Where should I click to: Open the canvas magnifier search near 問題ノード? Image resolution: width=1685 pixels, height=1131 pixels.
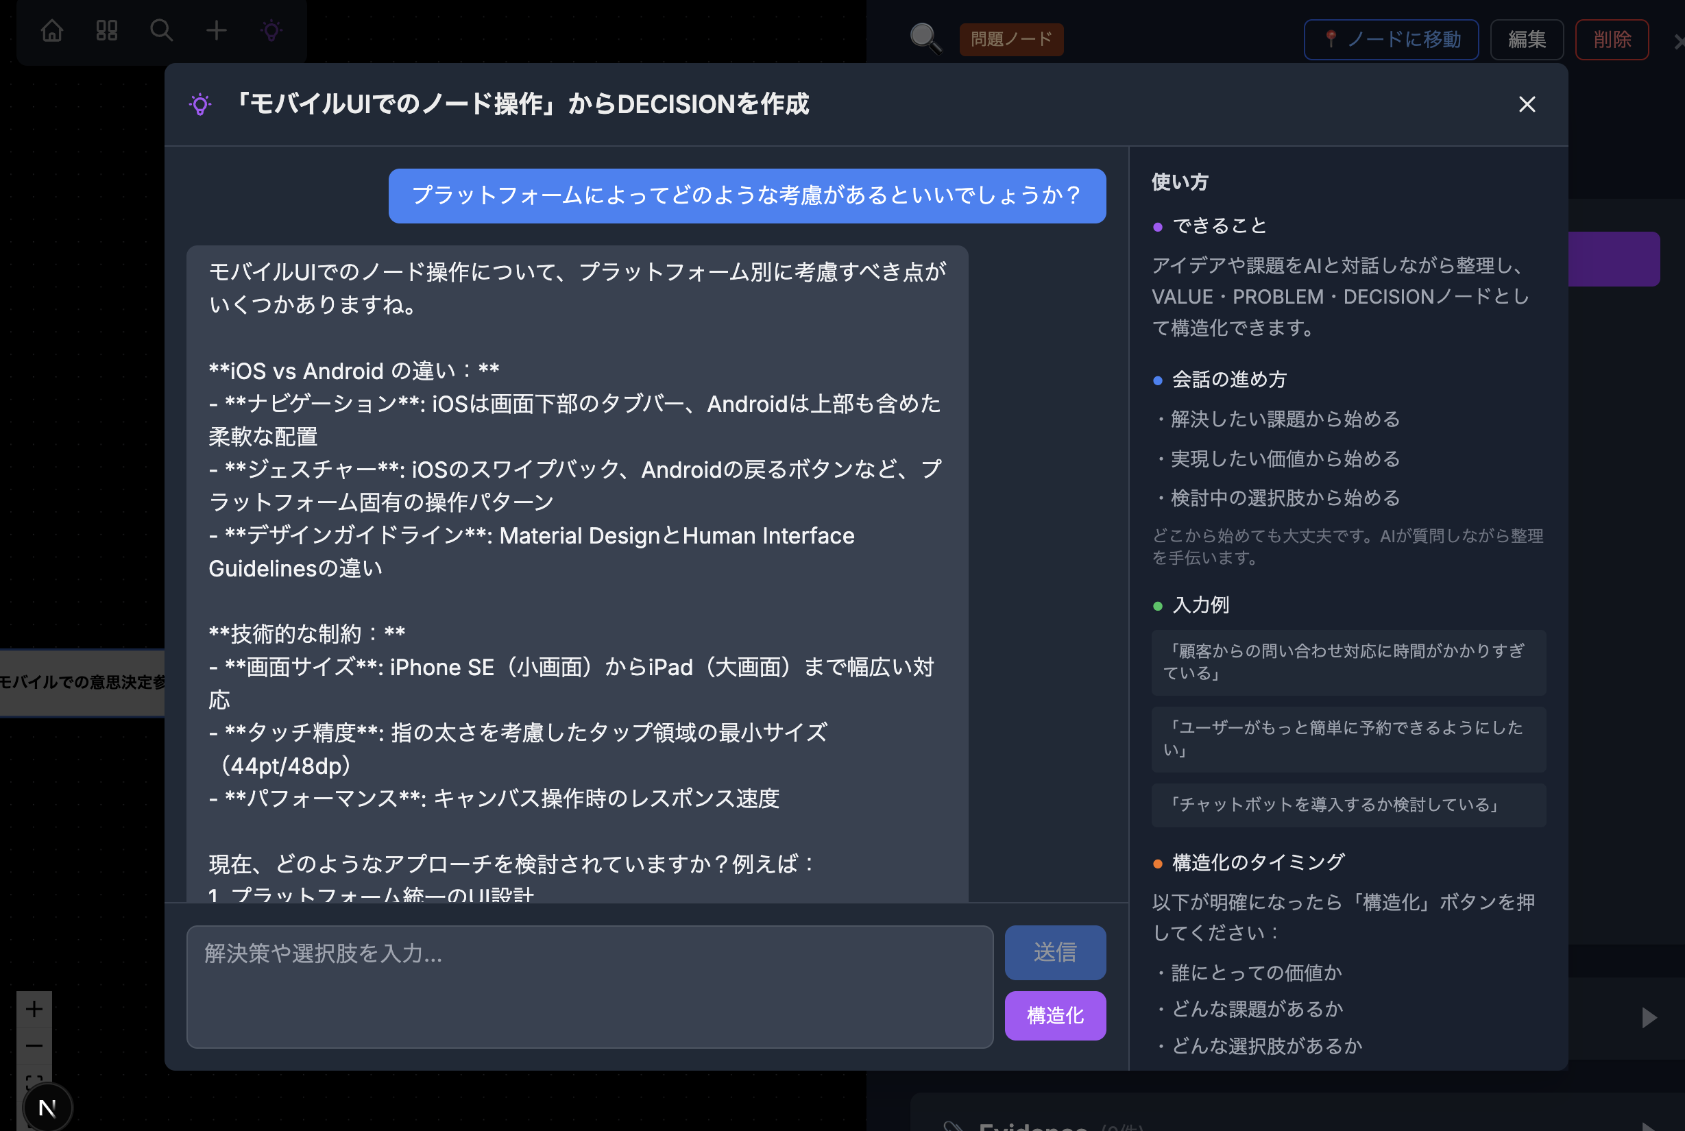tap(924, 39)
